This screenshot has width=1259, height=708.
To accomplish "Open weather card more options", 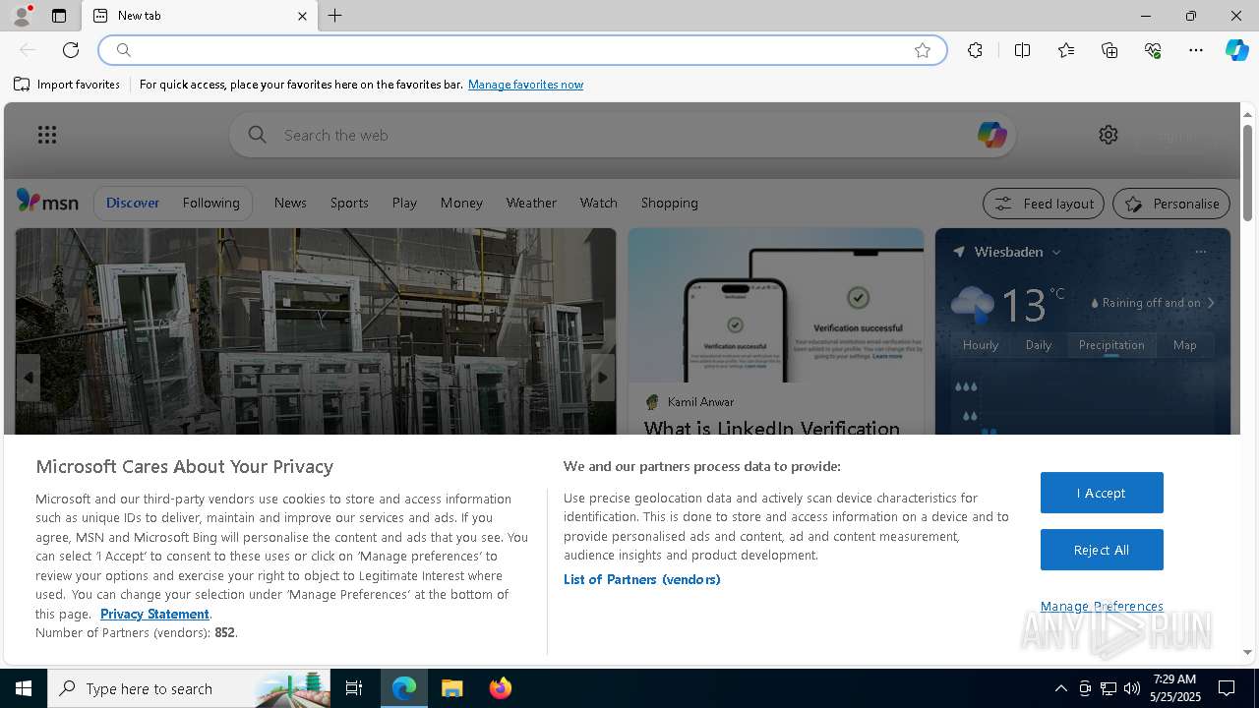I will 1200,252.
